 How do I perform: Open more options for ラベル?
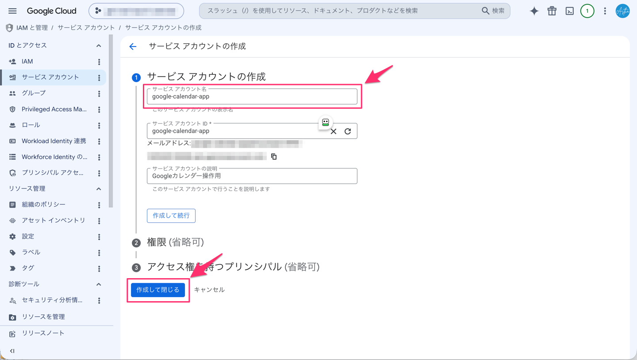(99, 253)
